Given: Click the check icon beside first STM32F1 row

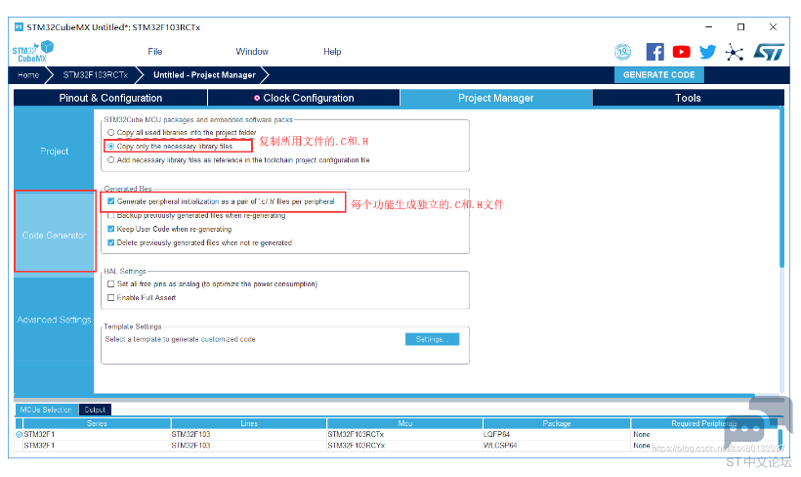Looking at the screenshot, I should (x=19, y=435).
